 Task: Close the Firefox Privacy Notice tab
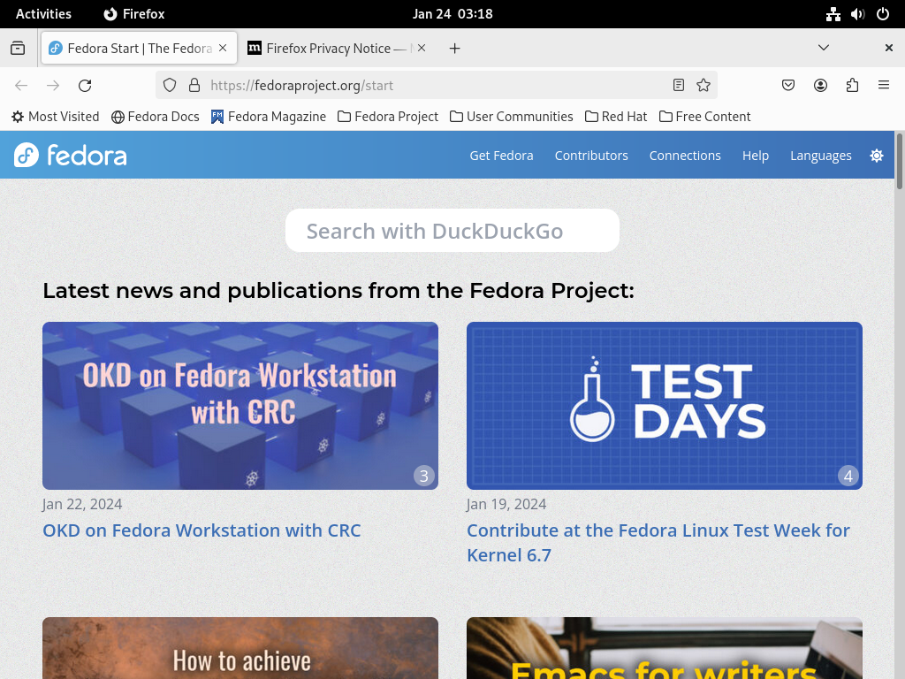tap(422, 48)
